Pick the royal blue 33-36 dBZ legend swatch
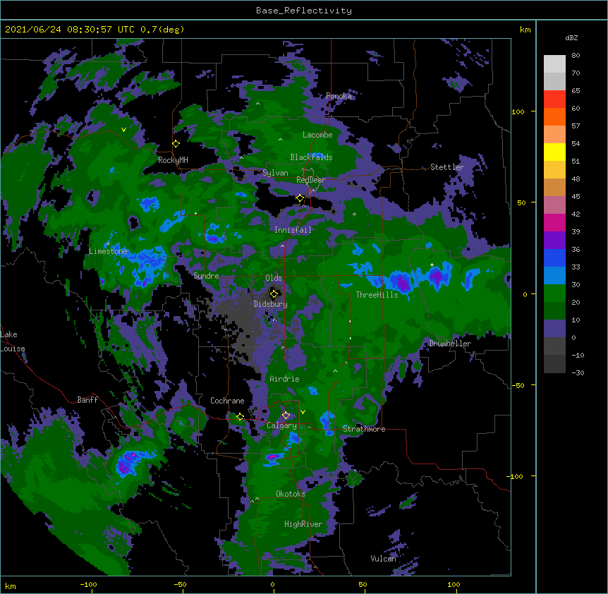 pos(554,257)
